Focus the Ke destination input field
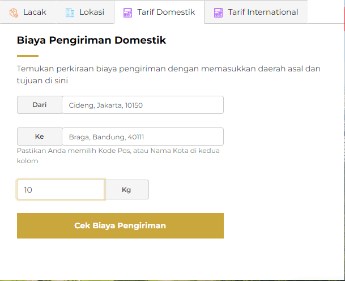This screenshot has height=281, width=345. tap(143, 137)
